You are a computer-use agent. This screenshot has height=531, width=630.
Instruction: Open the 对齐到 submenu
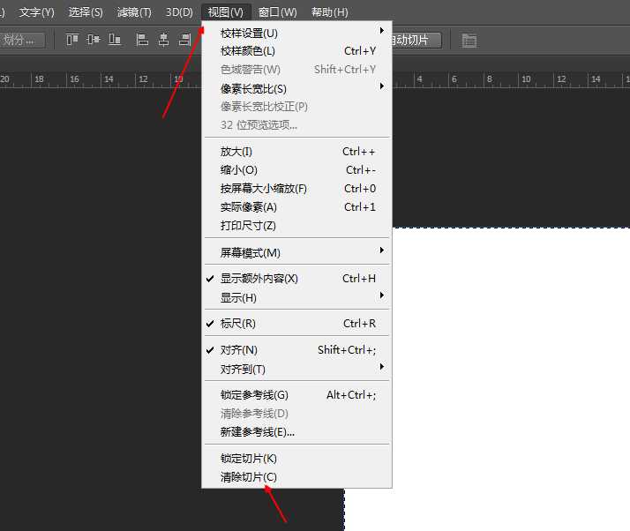pyautogui.click(x=243, y=369)
